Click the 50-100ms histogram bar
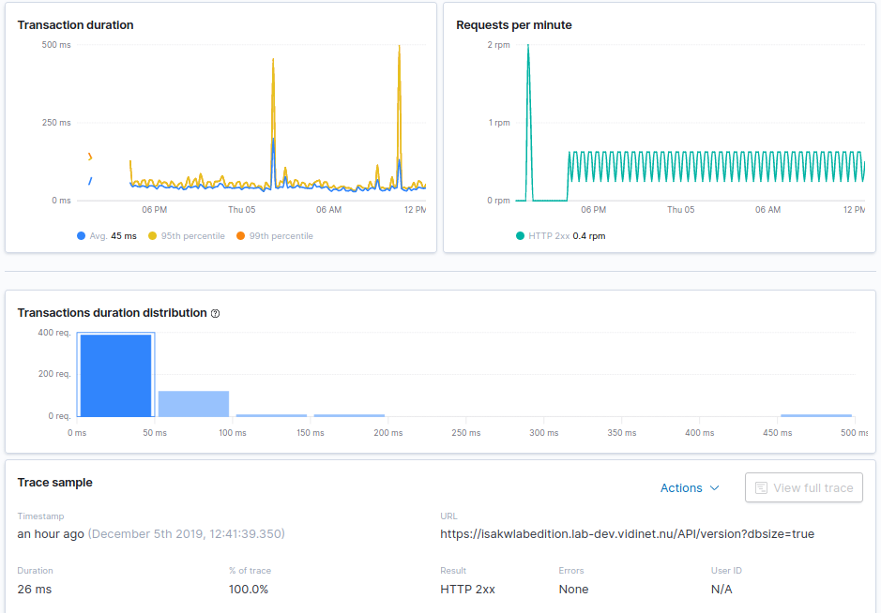This screenshot has width=881, height=613. 192,401
